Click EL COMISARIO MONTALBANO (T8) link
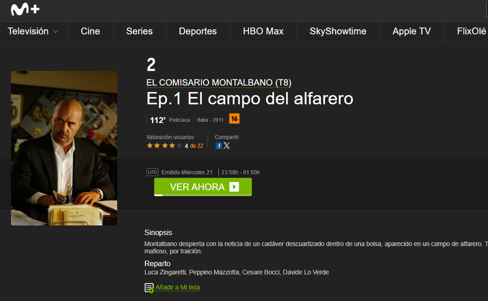This screenshot has height=301, width=488. click(x=219, y=83)
